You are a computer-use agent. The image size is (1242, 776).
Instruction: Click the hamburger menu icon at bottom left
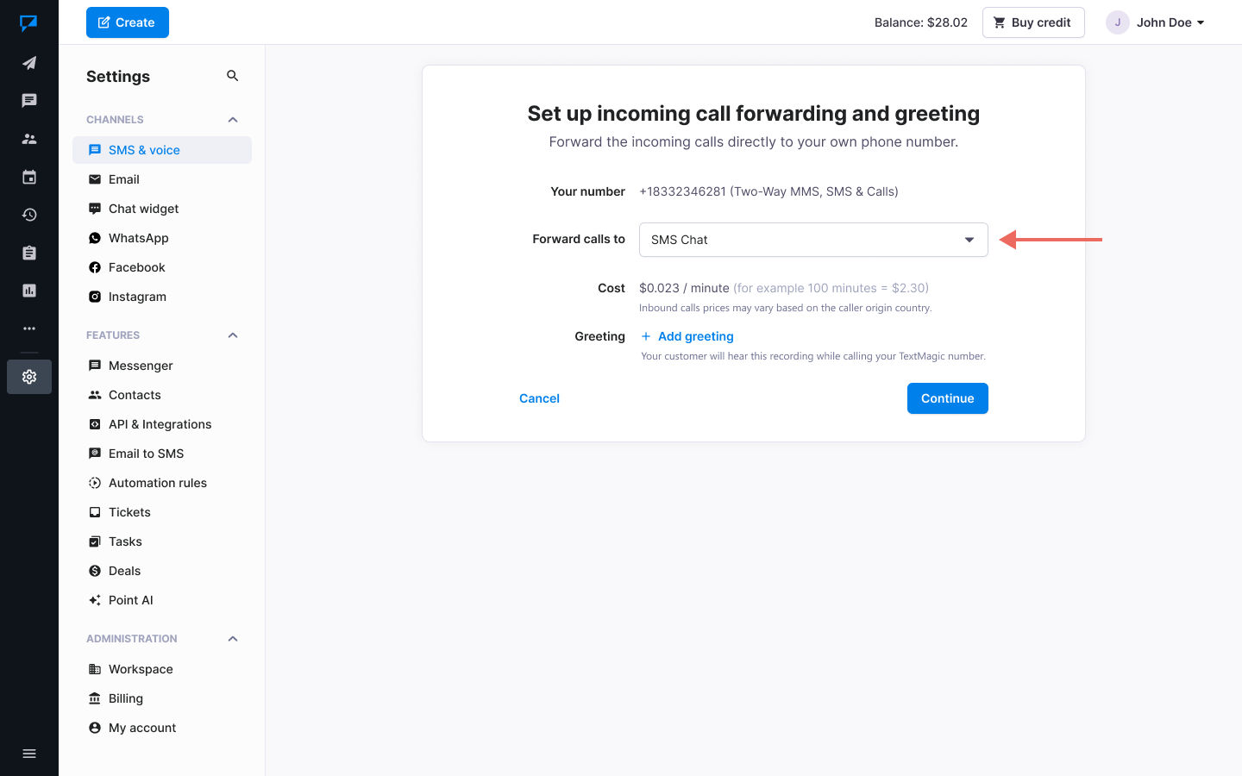pos(29,754)
